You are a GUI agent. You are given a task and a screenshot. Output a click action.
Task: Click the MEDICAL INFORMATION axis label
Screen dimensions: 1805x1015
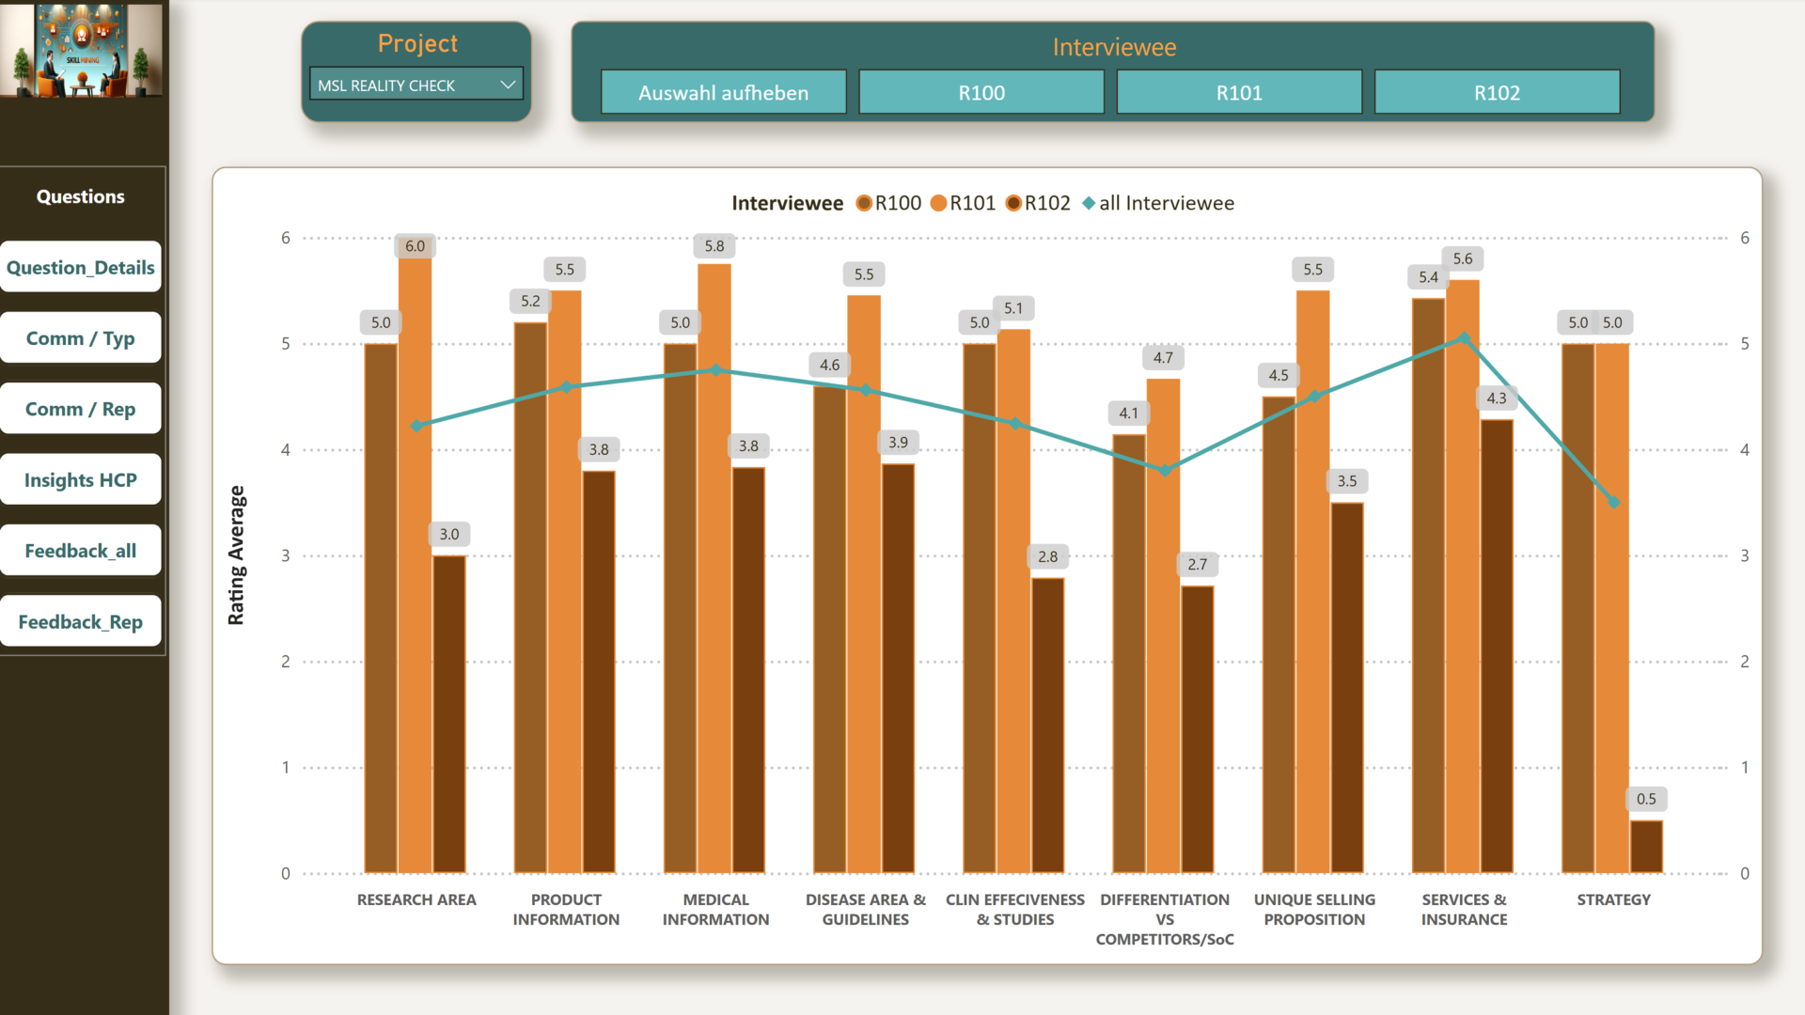pyautogui.click(x=715, y=910)
